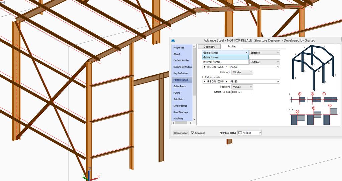Click the portal frame 3D preview diagram
This screenshot has width=342, height=181.
pyautogui.click(x=313, y=68)
